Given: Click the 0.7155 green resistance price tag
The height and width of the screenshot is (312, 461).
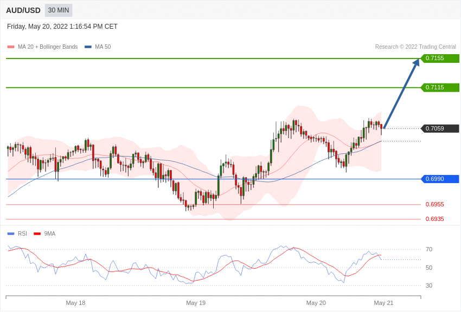Looking at the screenshot, I should (440, 58).
